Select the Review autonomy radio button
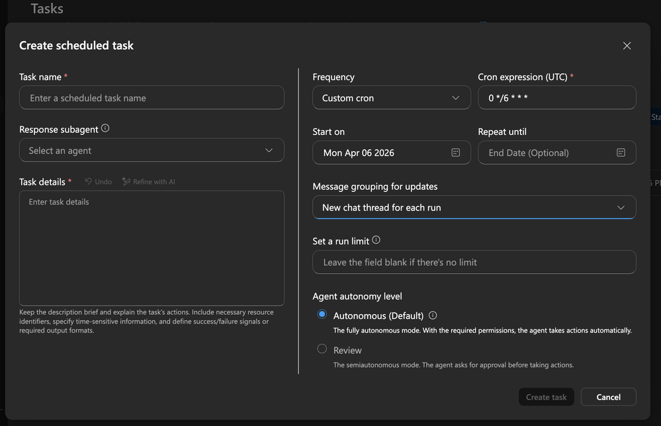Image resolution: width=661 pixels, height=426 pixels. (322, 349)
